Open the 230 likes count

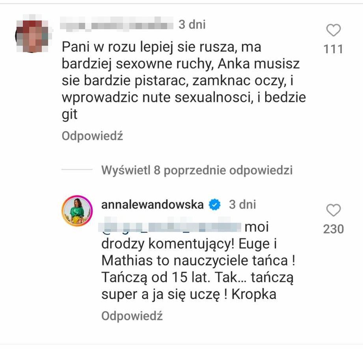333,229
